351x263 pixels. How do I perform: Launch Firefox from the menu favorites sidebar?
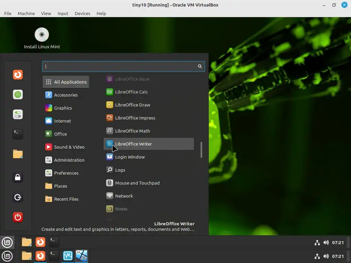tap(18, 74)
